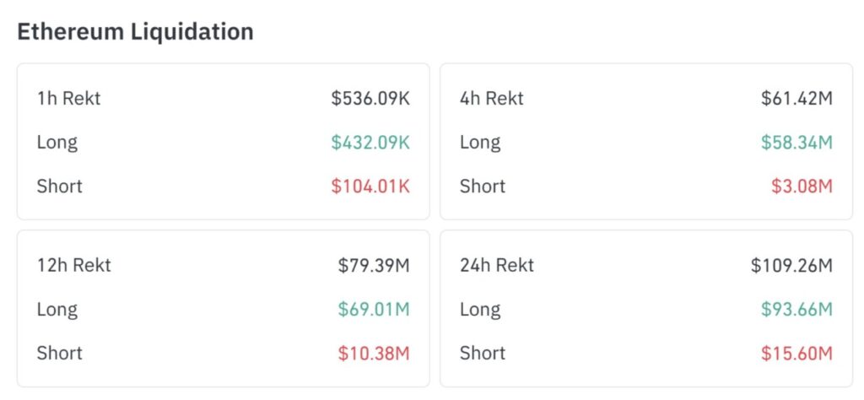Click the red $15.60M short value
The image size is (864, 400).
tap(796, 353)
